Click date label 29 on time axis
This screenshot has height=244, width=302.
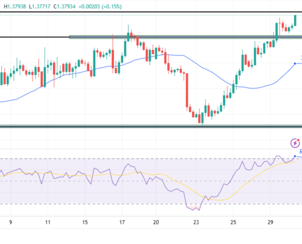tap(270, 222)
